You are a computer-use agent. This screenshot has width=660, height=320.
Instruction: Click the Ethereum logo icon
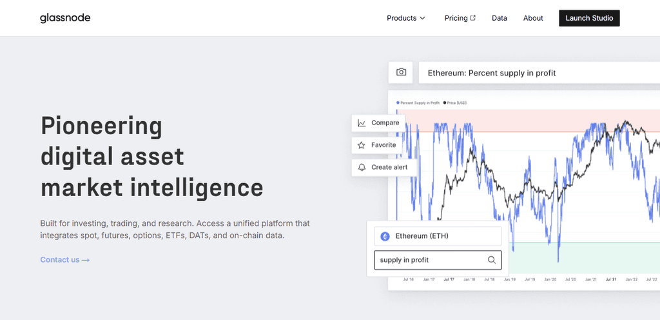(385, 236)
